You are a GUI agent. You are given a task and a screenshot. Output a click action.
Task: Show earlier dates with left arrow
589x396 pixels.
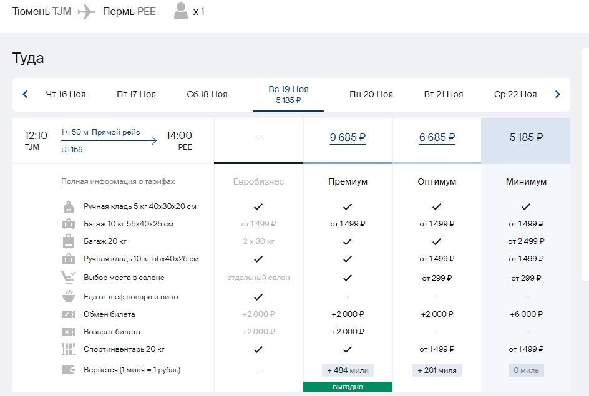pos(25,94)
